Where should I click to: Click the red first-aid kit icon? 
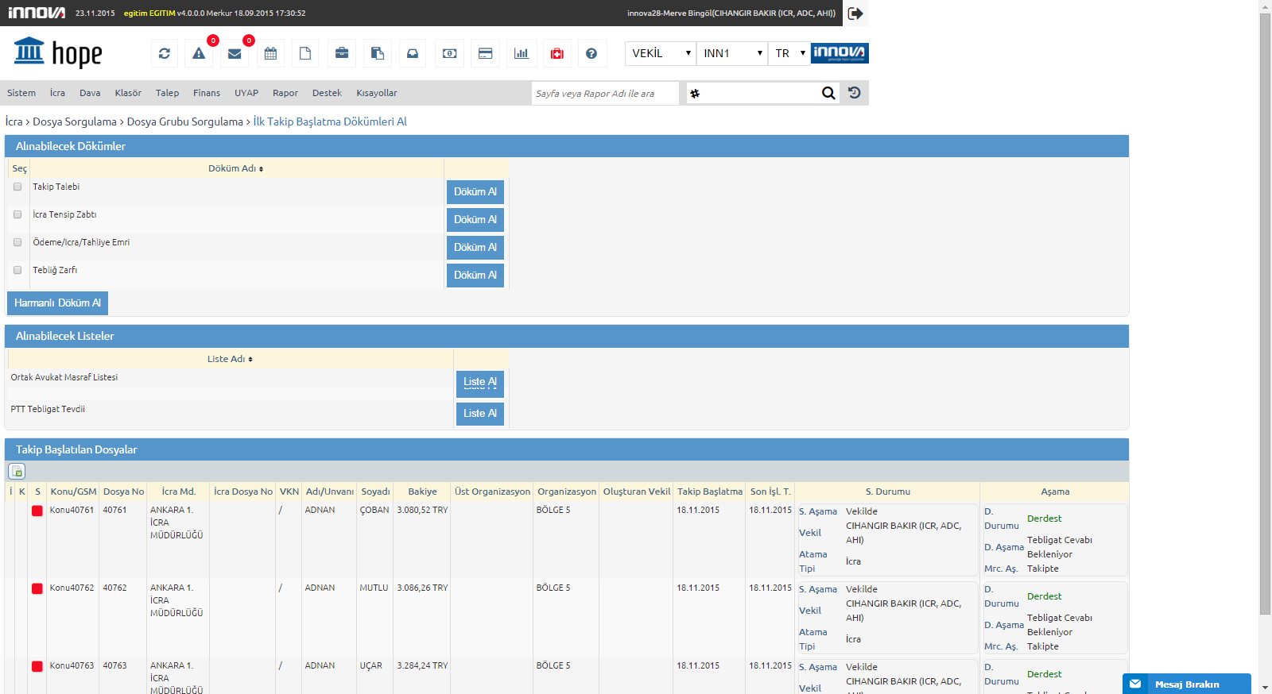coord(557,53)
